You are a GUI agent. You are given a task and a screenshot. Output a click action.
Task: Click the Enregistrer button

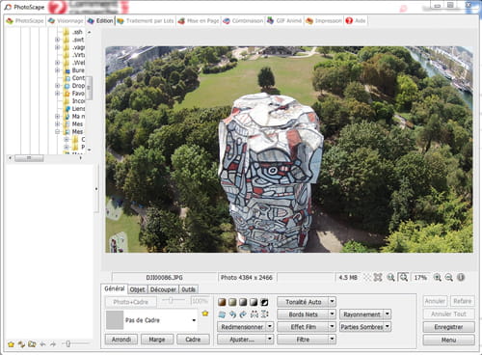[x=448, y=327]
